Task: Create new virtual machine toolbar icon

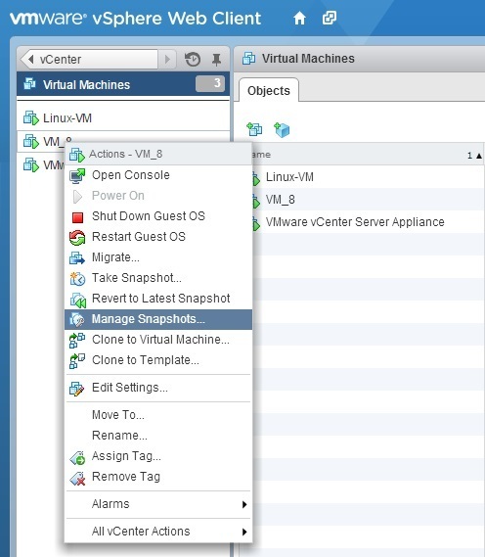Action: pyautogui.click(x=254, y=129)
